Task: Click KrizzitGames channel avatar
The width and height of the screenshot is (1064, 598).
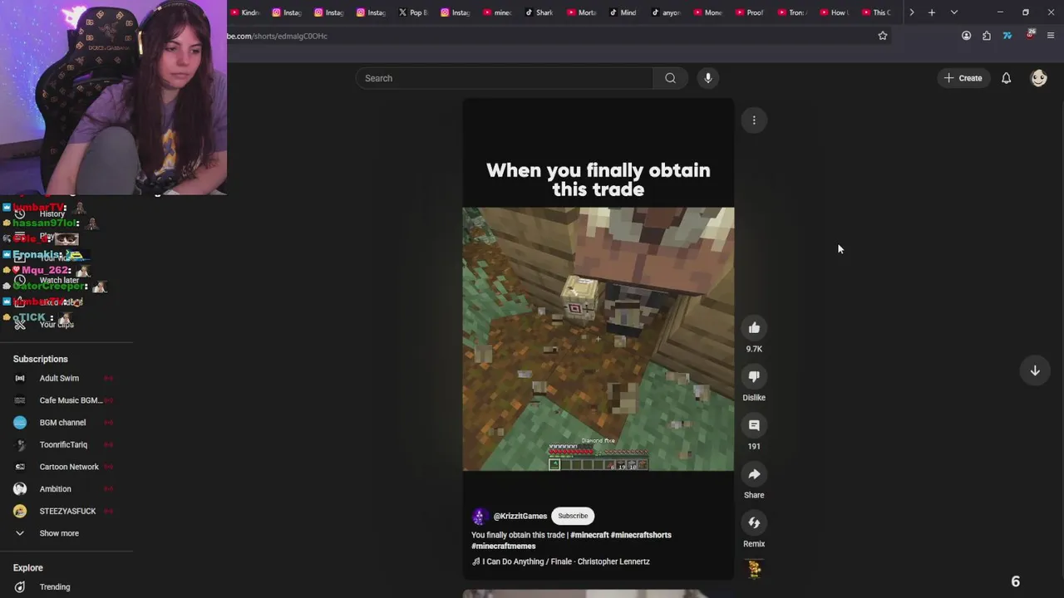Action: pos(480,516)
